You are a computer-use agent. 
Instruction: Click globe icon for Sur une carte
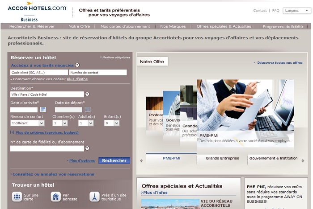(x=17, y=197)
